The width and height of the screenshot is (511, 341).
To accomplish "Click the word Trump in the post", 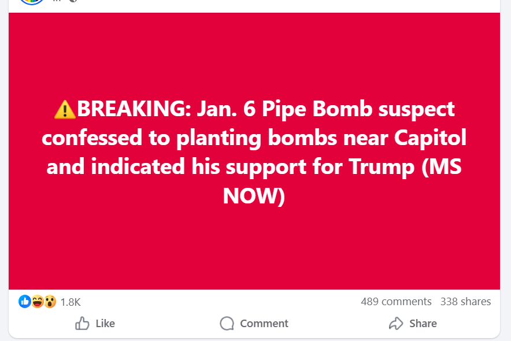I will [382, 167].
